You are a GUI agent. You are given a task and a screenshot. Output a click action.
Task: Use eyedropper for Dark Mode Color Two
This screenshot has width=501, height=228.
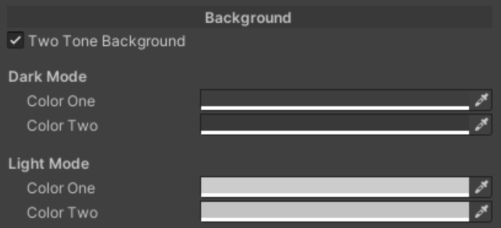pos(481,125)
